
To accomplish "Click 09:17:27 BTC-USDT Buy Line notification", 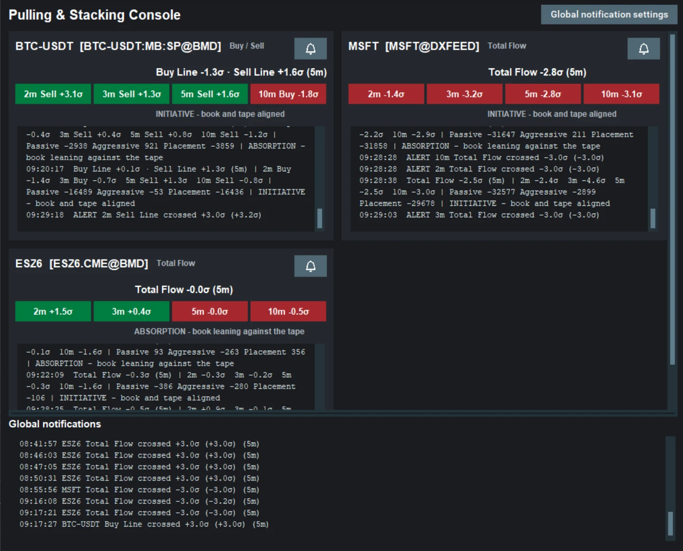I will [144, 524].
